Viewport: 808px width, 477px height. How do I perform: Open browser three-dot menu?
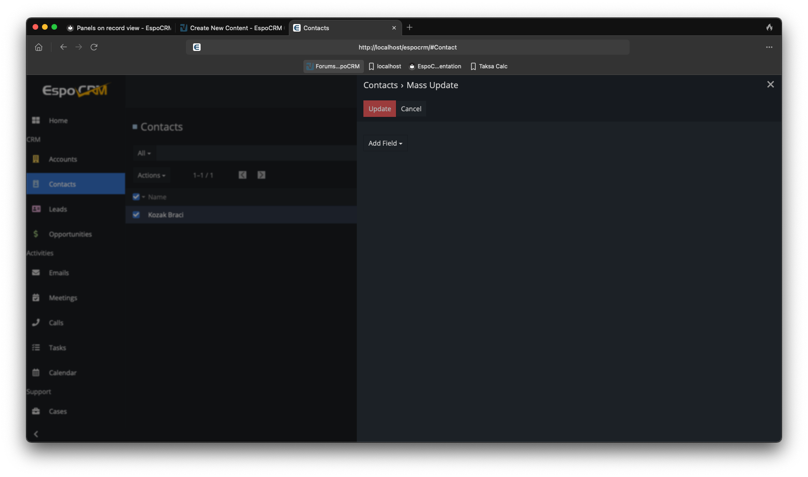769,47
